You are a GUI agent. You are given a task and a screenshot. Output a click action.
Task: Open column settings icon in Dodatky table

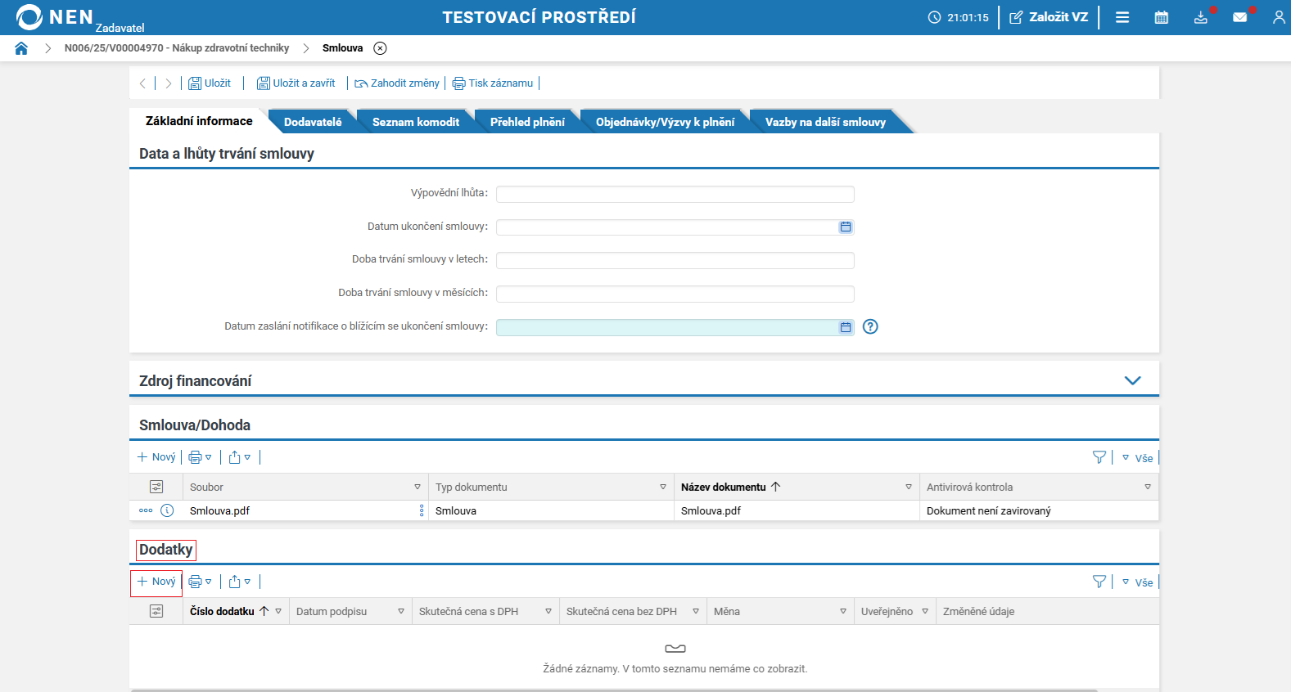click(156, 611)
